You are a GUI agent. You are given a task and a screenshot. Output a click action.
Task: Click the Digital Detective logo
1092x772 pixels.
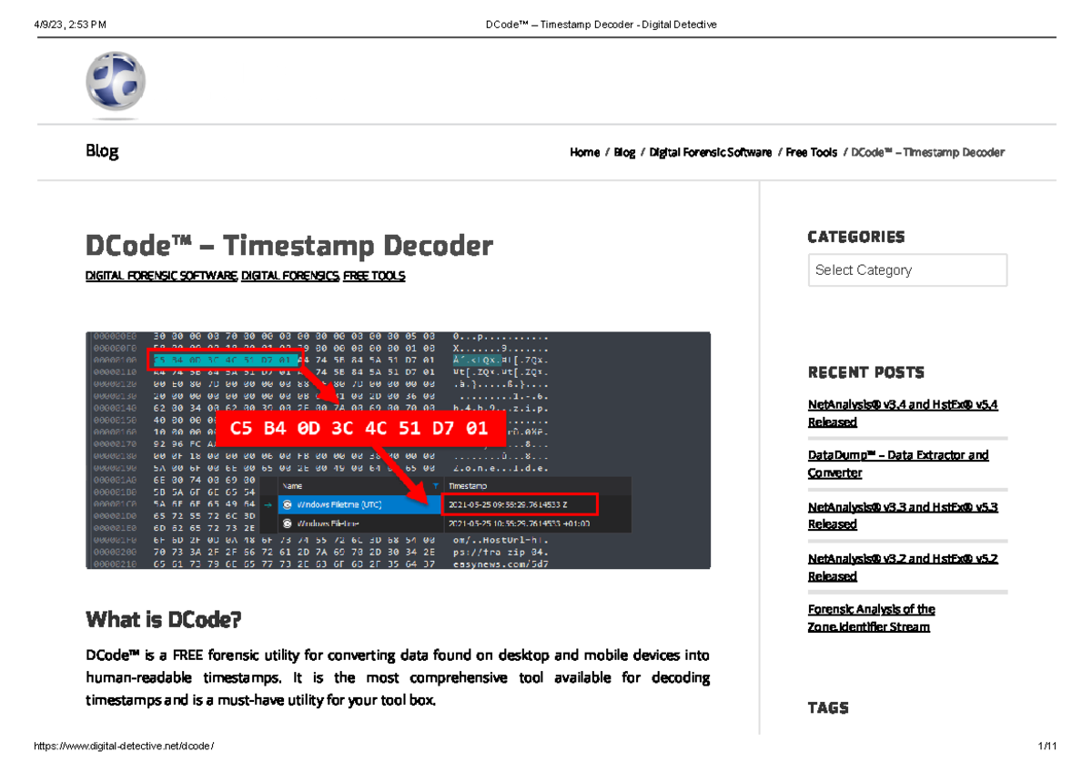116,82
